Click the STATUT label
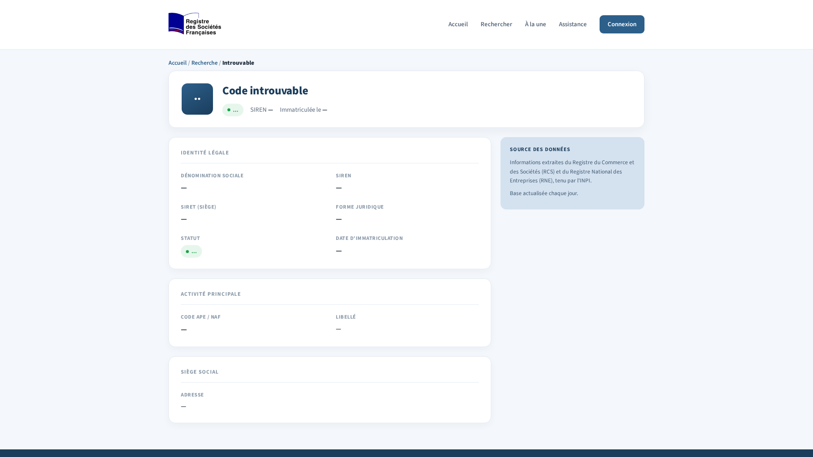Viewport: 813px width, 457px height. pos(191,238)
